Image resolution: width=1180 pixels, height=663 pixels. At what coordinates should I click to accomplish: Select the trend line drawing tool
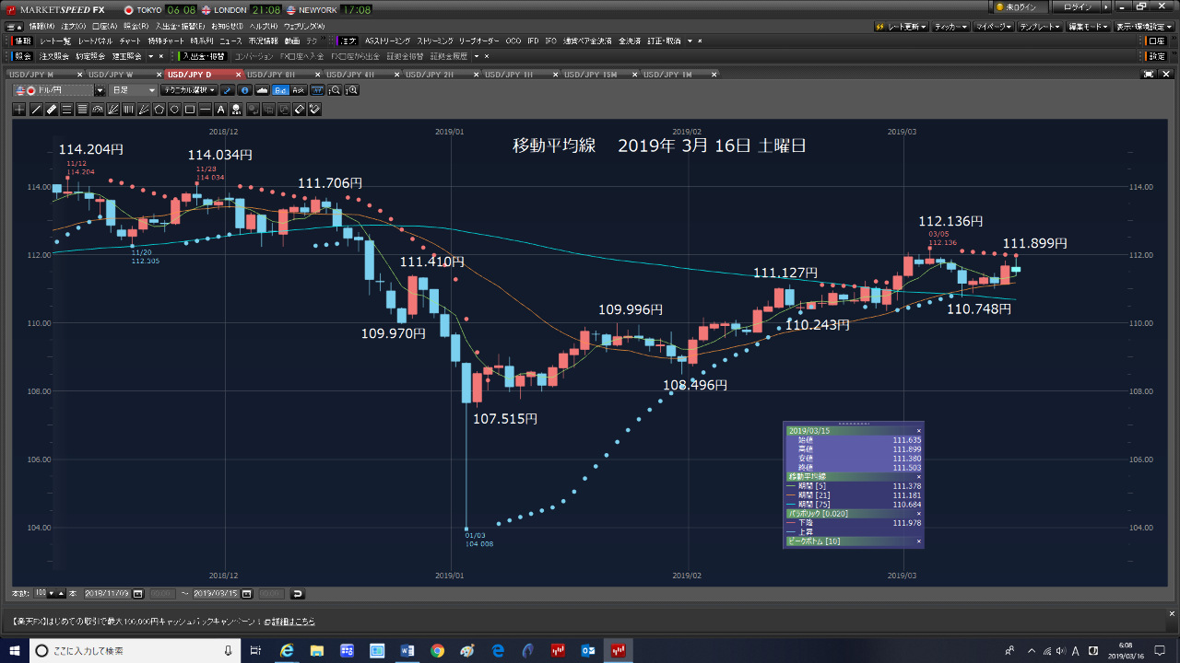pos(36,110)
